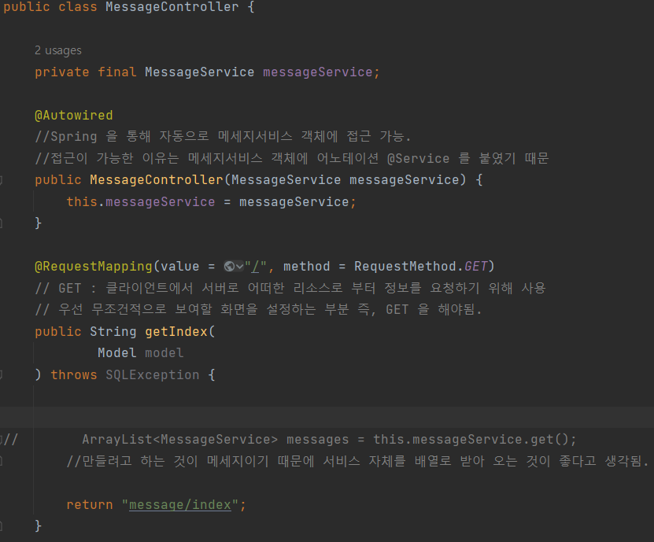This screenshot has height=542, width=654.
Task: Click MessageService type in the field declaration
Action: tap(199, 72)
